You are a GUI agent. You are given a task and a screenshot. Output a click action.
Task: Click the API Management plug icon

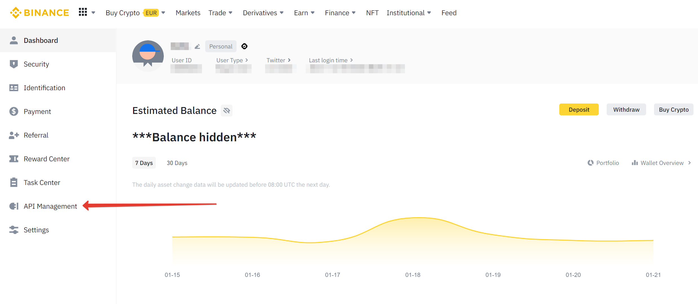pos(14,206)
